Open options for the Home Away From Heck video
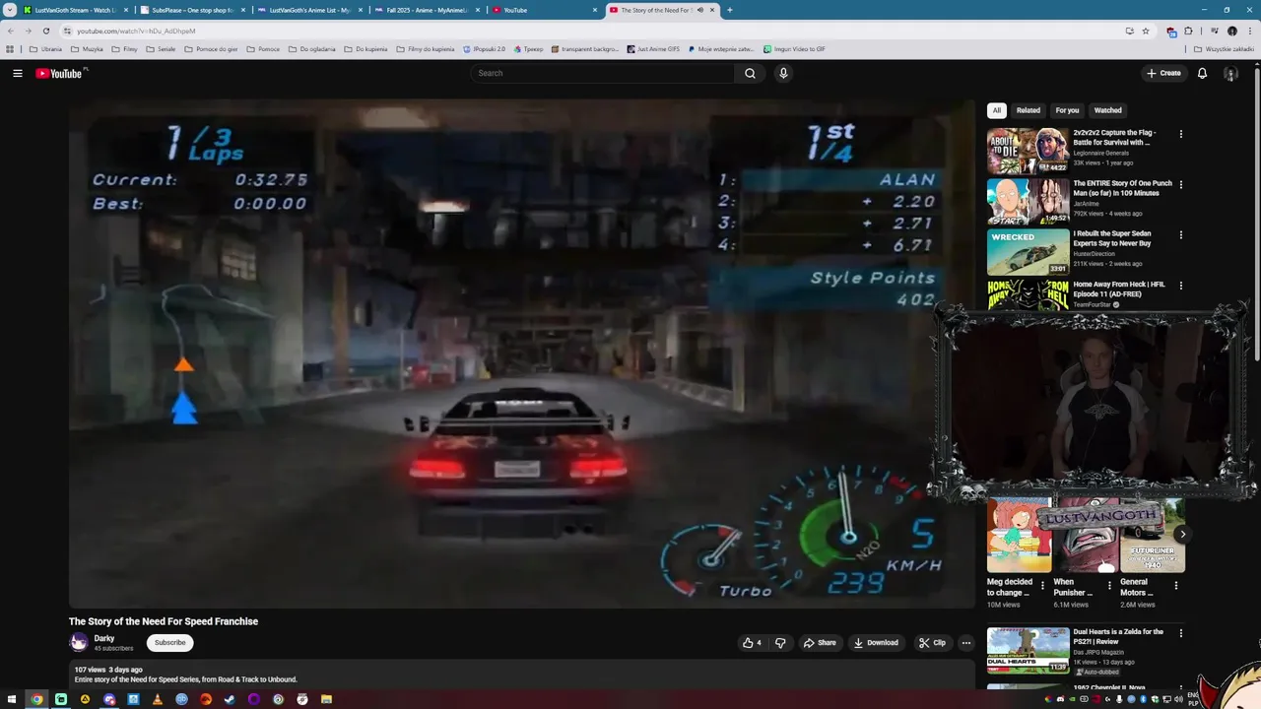 point(1181,286)
